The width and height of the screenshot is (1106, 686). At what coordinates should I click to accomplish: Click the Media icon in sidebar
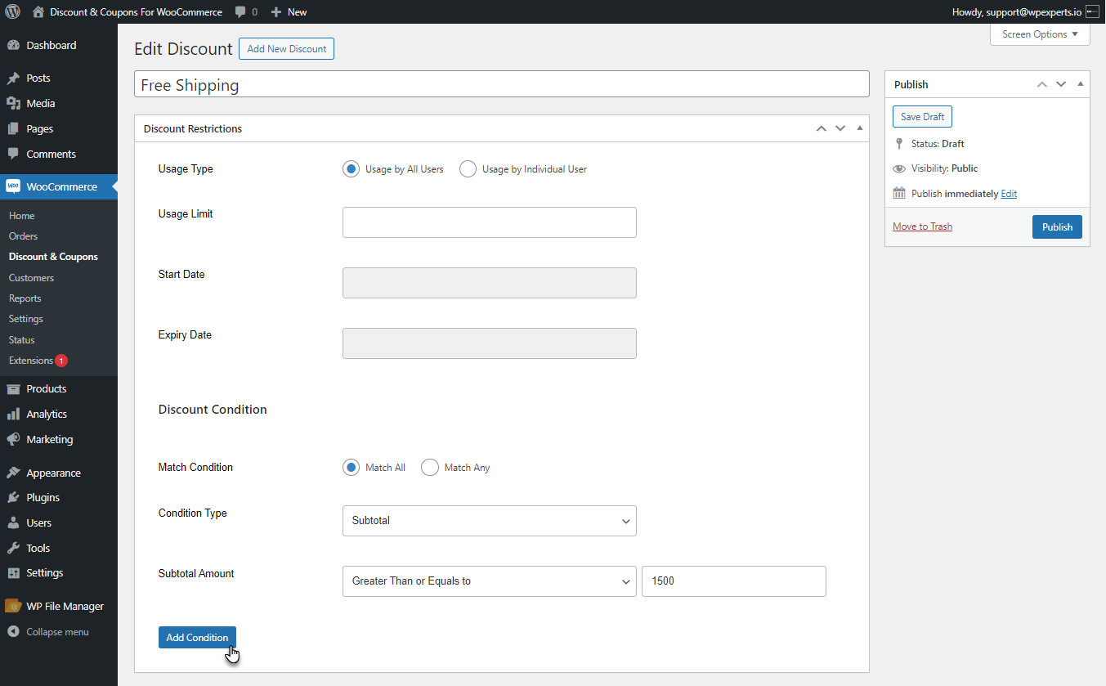13,103
